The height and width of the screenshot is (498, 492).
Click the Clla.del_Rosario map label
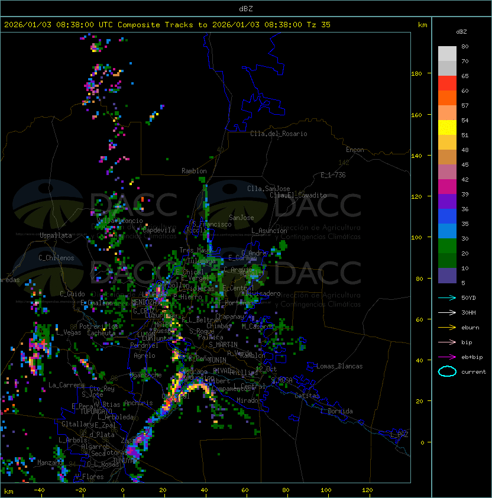click(279, 134)
